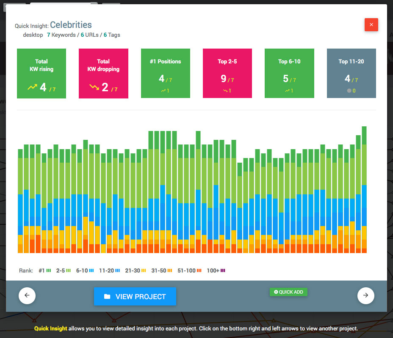Select the Top 2-5 tile
The image size is (393, 338).
(x=227, y=74)
